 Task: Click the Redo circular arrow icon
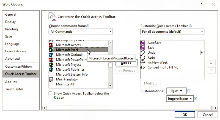coord(143,57)
